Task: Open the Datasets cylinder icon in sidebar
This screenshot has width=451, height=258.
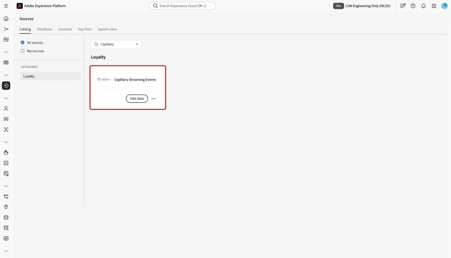Action: [x=6, y=218]
